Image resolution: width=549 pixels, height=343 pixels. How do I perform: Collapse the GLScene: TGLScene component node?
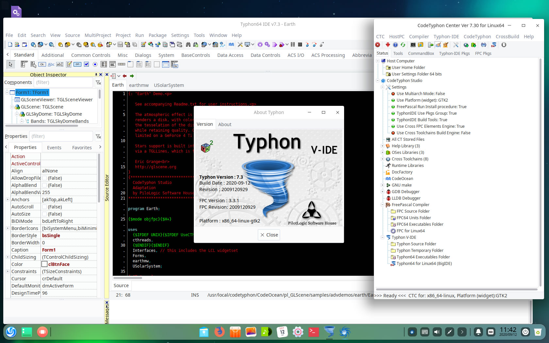[12, 107]
